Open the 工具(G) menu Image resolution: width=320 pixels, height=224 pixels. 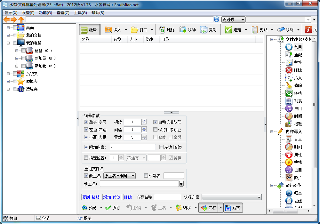point(80,13)
